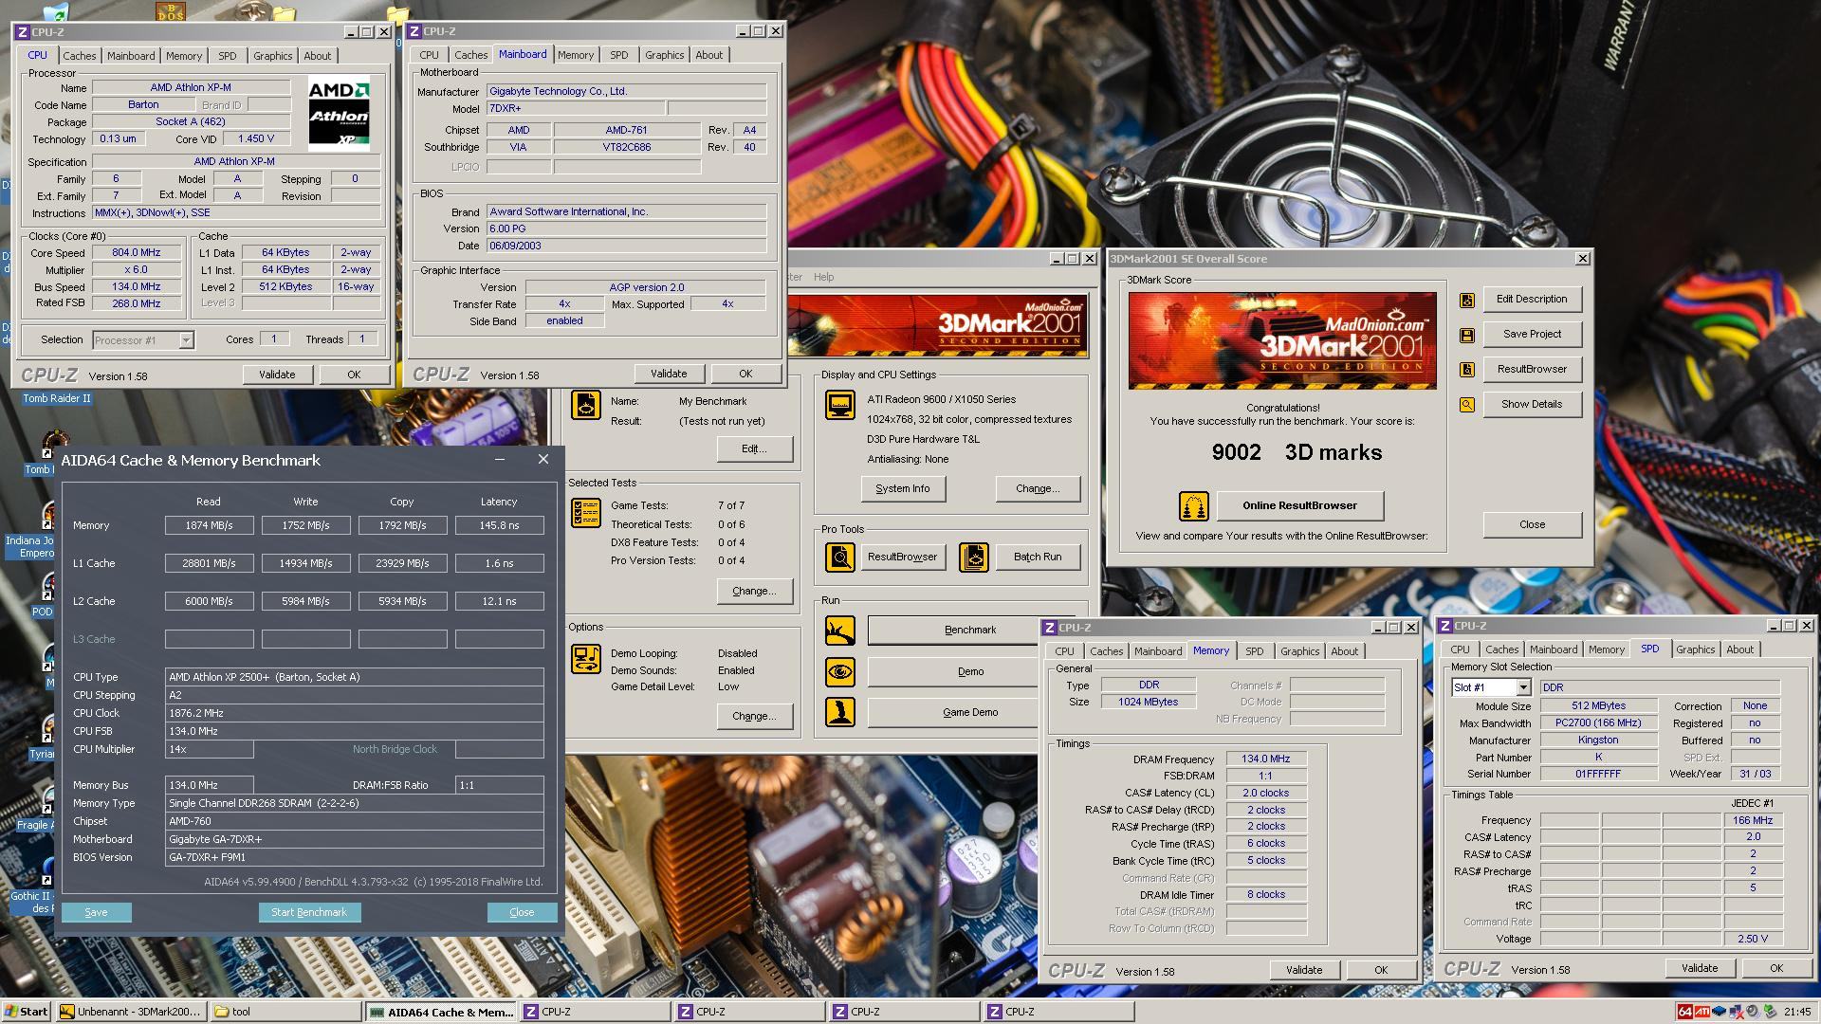
Task: Click the Online ResultBrowser button in 3DMark score window
Action: (x=1300, y=503)
